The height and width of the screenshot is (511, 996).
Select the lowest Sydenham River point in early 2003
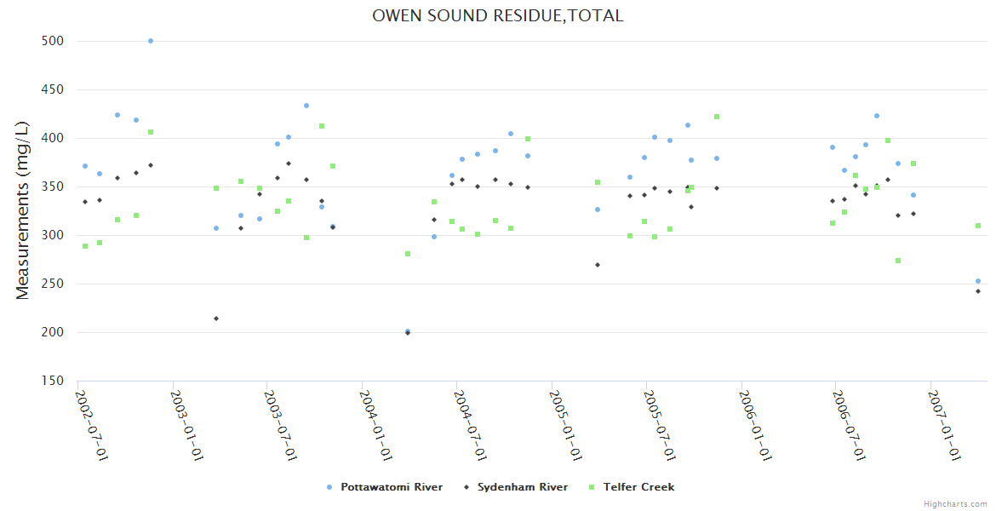click(216, 319)
